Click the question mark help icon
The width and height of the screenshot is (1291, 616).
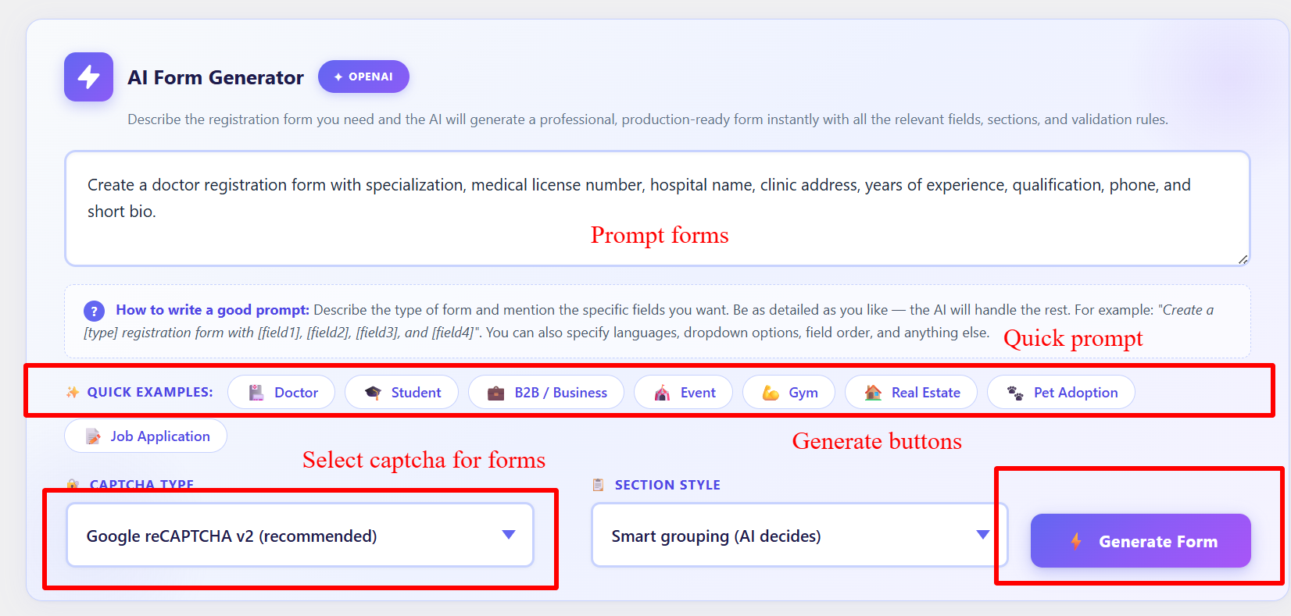point(94,311)
